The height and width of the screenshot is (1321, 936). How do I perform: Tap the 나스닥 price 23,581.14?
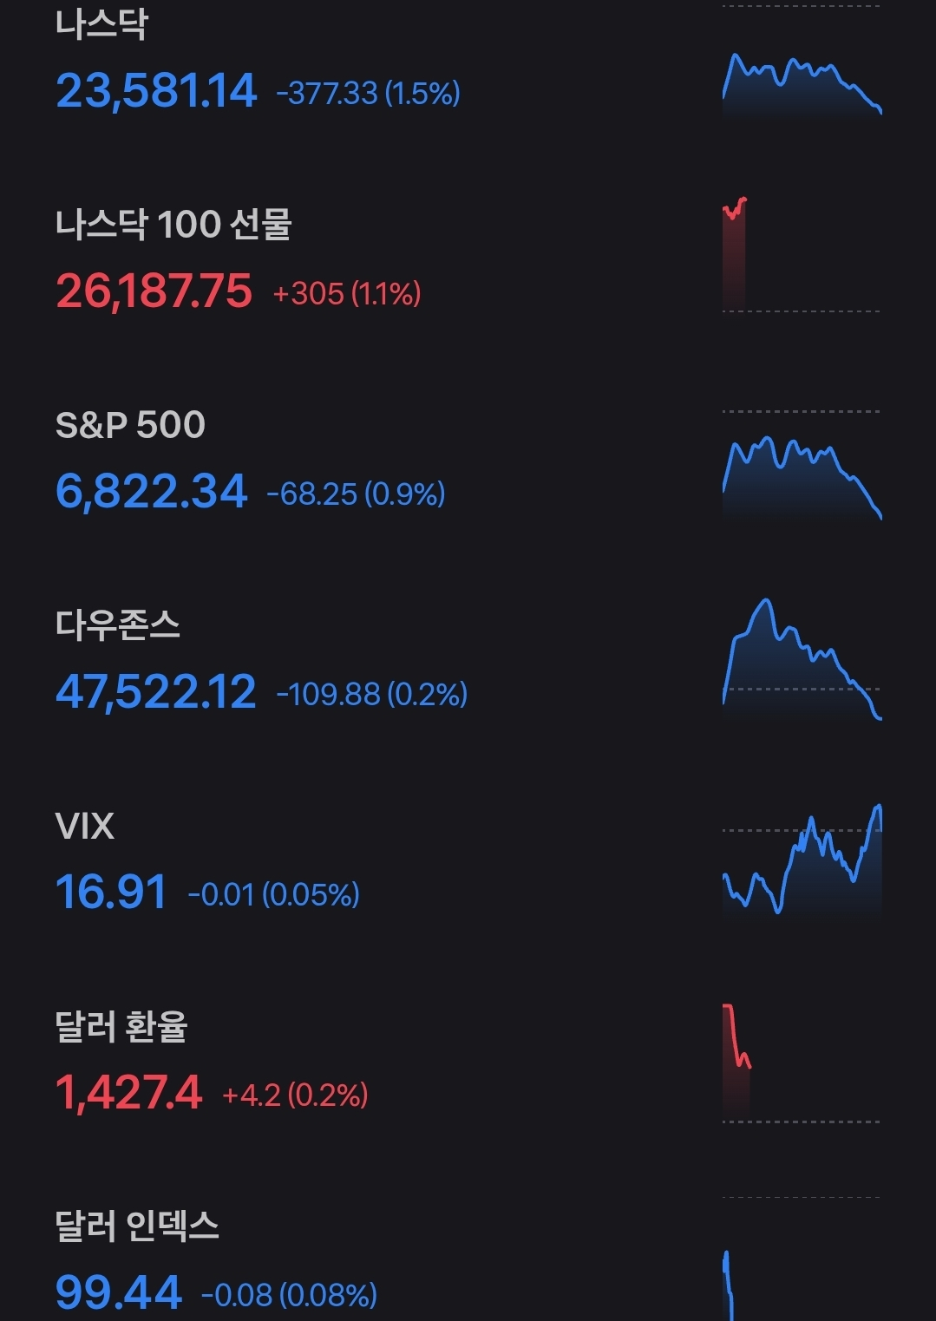coord(156,91)
